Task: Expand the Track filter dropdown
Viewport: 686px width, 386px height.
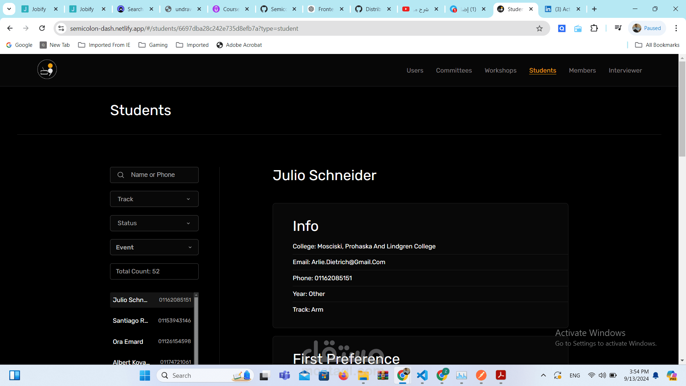Action: pyautogui.click(x=154, y=199)
